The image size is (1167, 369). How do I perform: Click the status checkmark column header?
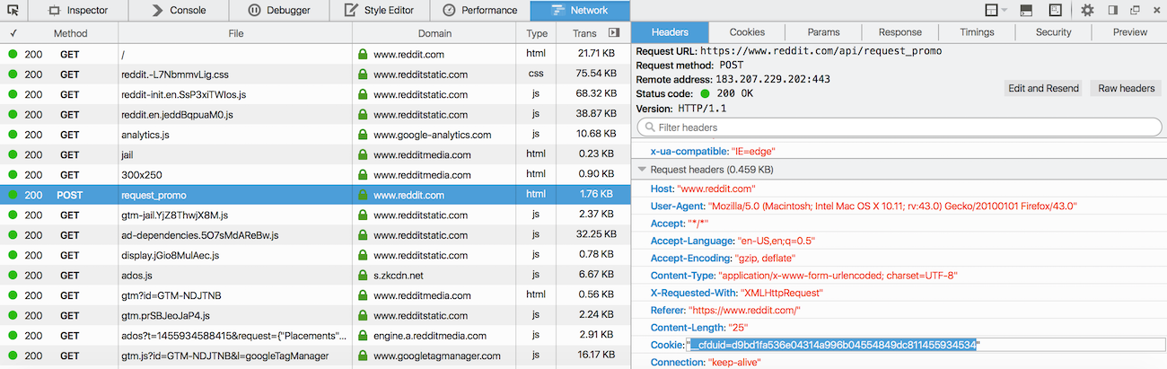(x=13, y=33)
